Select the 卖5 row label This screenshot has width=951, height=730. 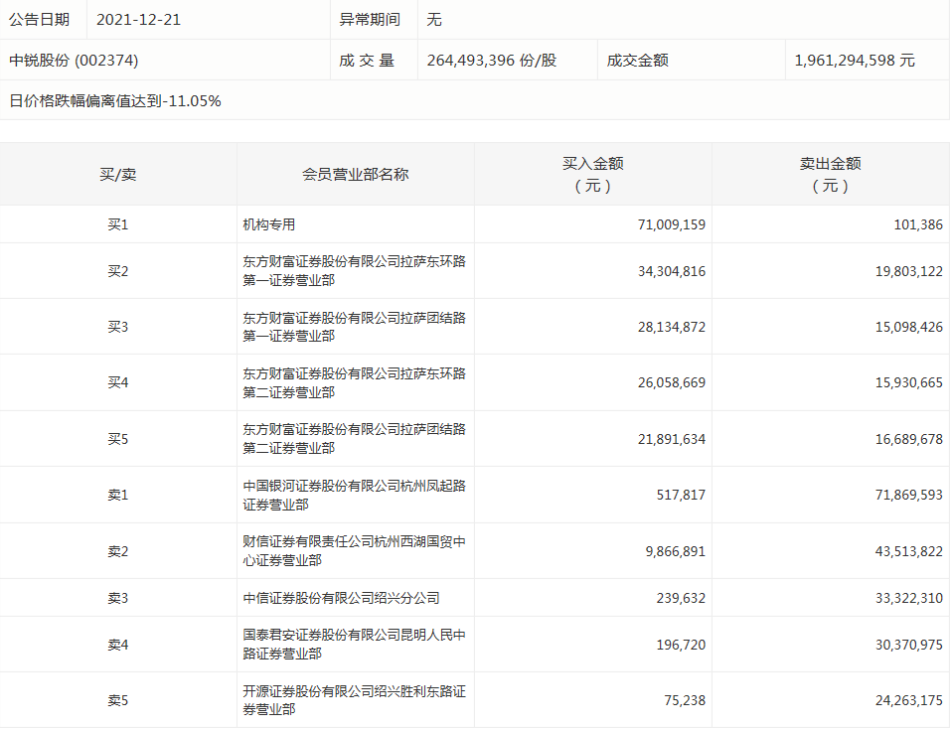pyautogui.click(x=117, y=700)
